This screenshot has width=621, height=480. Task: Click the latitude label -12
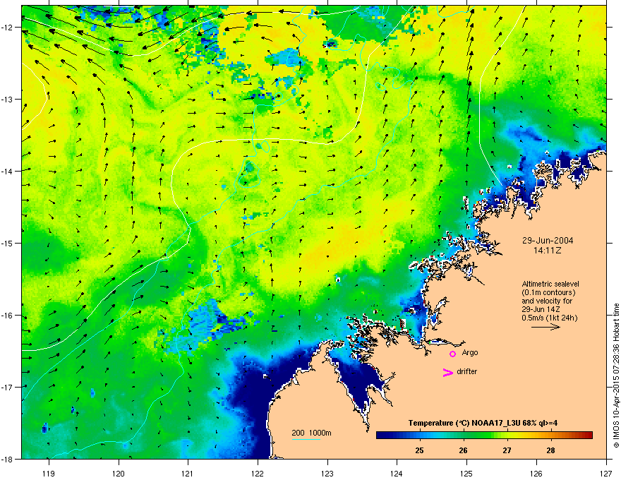point(8,28)
